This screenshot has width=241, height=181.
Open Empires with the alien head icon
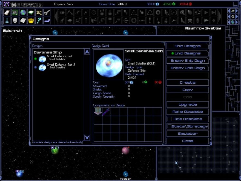point(15,21)
